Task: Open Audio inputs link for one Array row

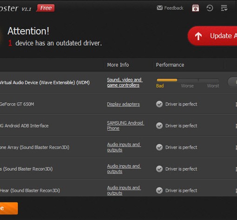Action: pyautogui.click(x=124, y=147)
